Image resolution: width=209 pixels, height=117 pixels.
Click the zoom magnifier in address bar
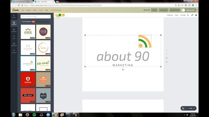[176, 5]
